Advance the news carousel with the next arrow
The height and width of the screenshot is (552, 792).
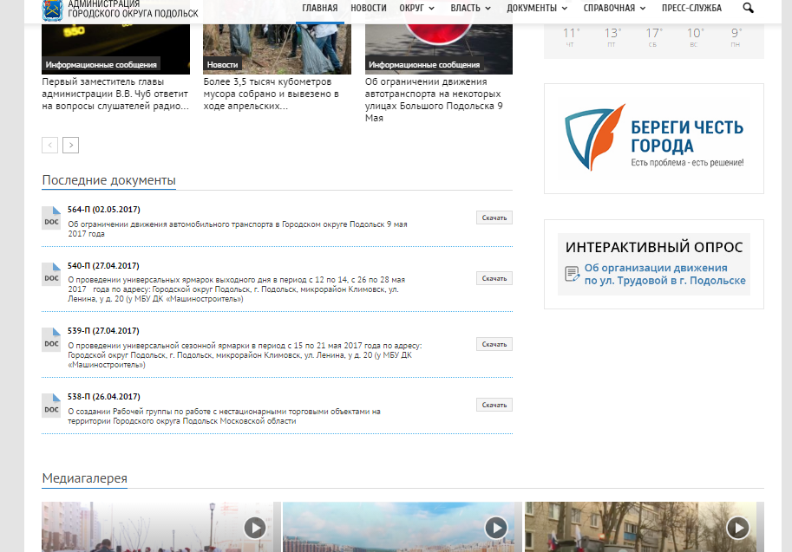click(x=70, y=145)
